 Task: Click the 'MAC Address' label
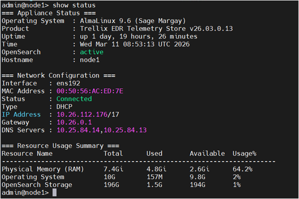23,91
